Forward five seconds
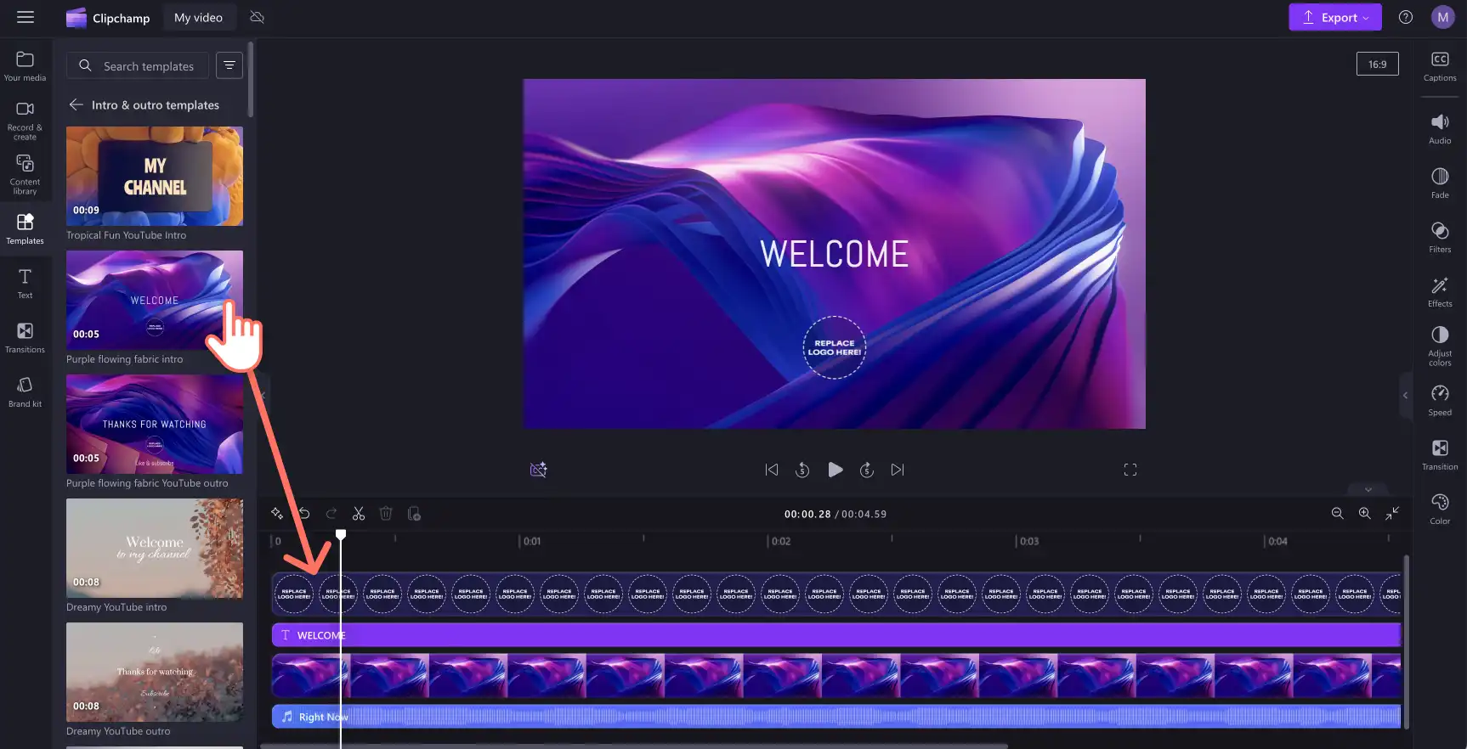Viewport: 1467px width, 749px height. 867,470
